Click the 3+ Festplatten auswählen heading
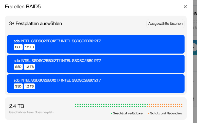 (x=35, y=23)
